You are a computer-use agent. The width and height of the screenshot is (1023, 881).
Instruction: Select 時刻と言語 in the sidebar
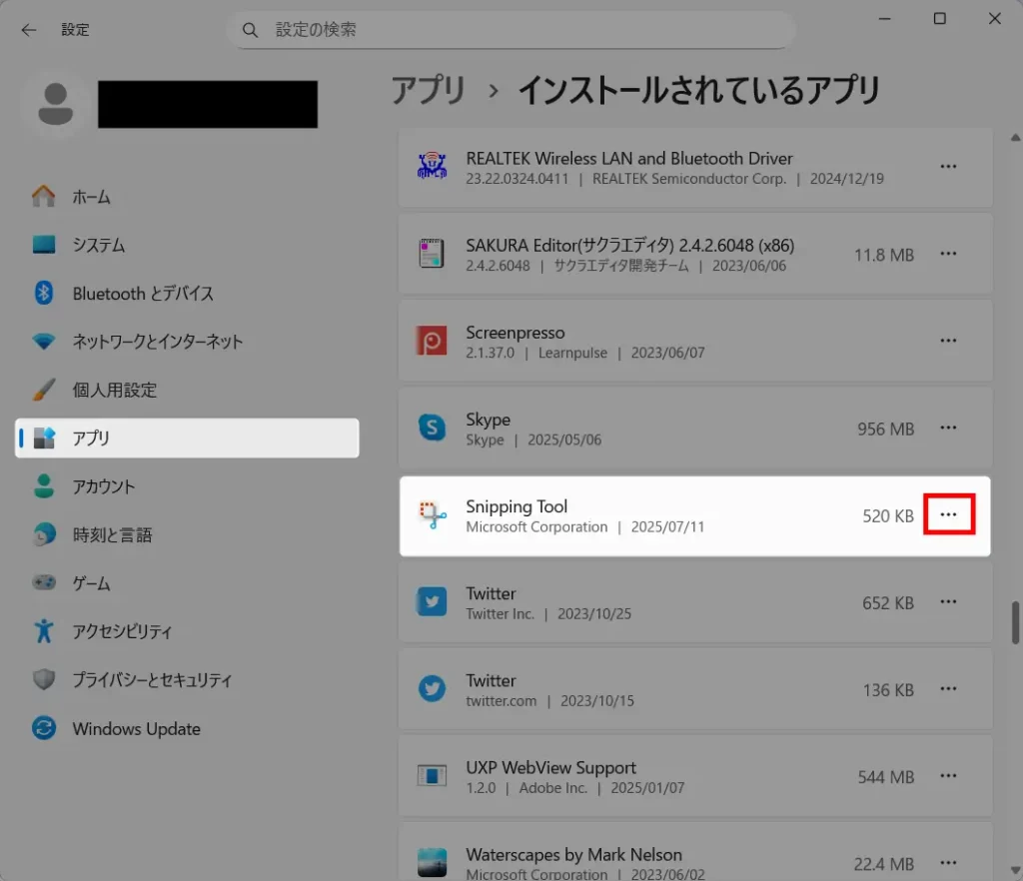tap(187, 534)
